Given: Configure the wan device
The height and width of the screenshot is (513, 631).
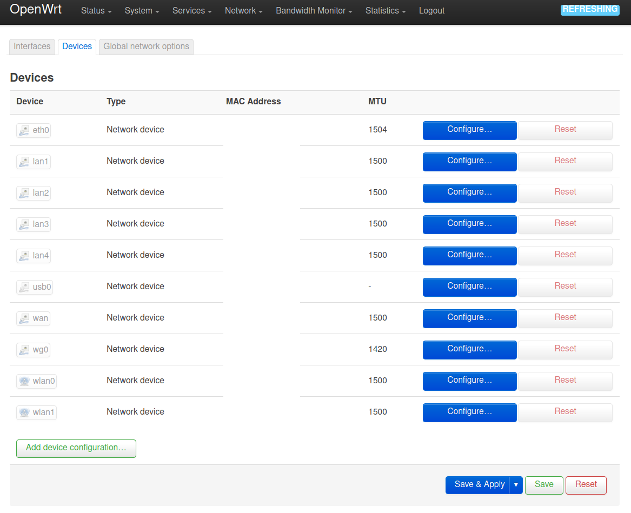Looking at the screenshot, I should 470,318.
